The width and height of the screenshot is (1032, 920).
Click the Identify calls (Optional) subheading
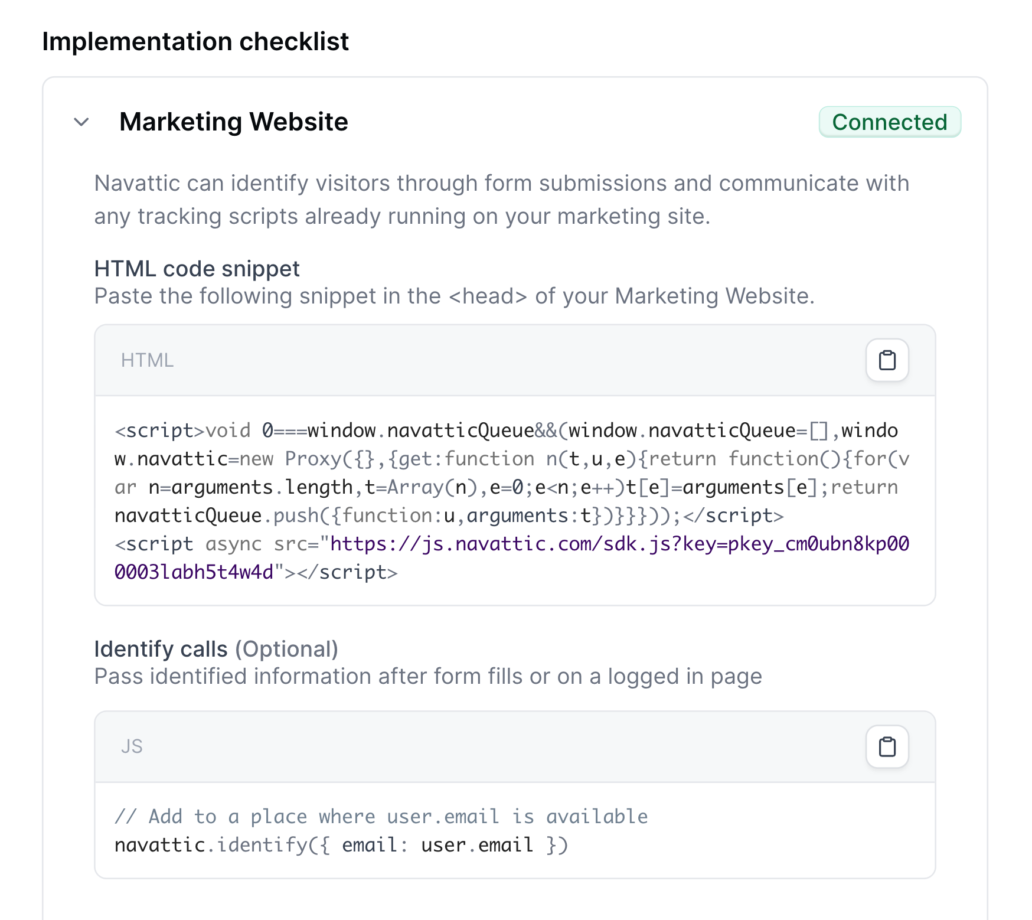pos(216,649)
